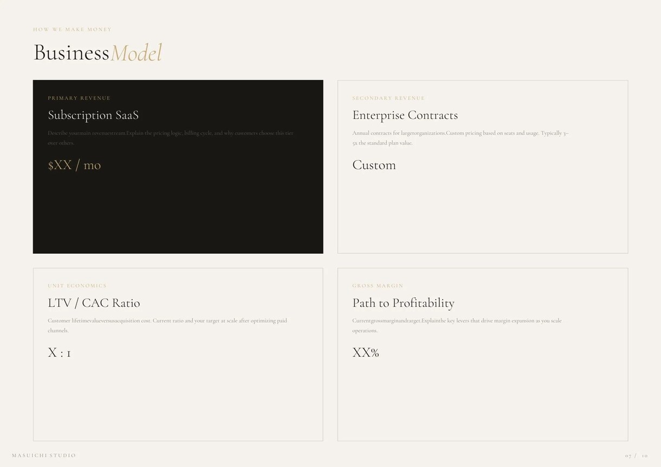This screenshot has width=661, height=467.
Task: Select the '$XX / mo' price placeholder
Action: pos(74,165)
